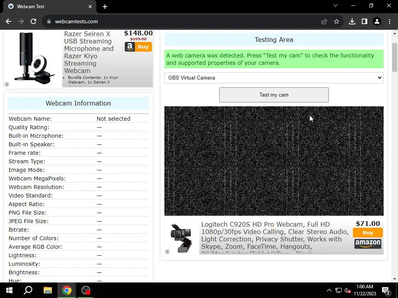View site info via the padlock icon
The image size is (398, 298).
(49, 22)
